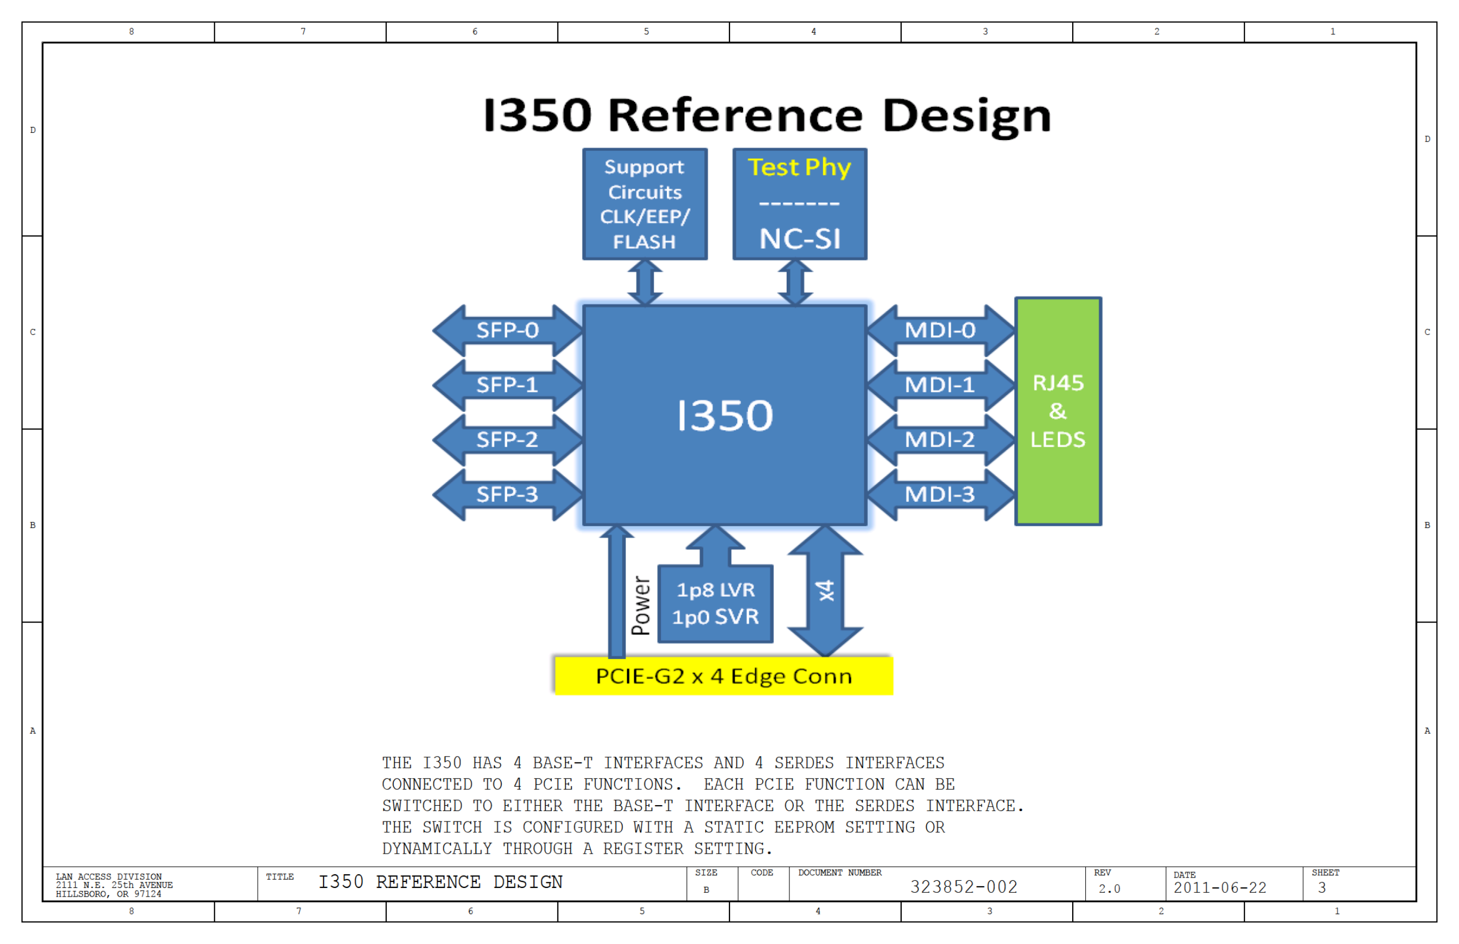Select the green RJ45 & LEDS block

coord(1058,411)
